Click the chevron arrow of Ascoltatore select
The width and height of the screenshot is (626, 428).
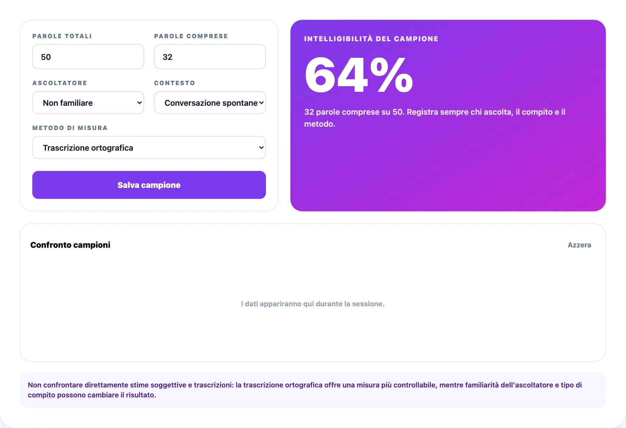(139, 103)
